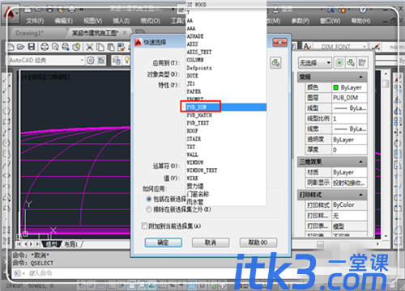Open the View (V) menu
405x291 pixels.
pos(92,21)
